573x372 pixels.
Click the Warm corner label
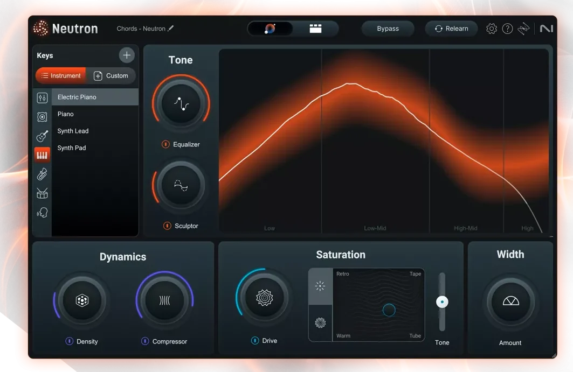343,335
